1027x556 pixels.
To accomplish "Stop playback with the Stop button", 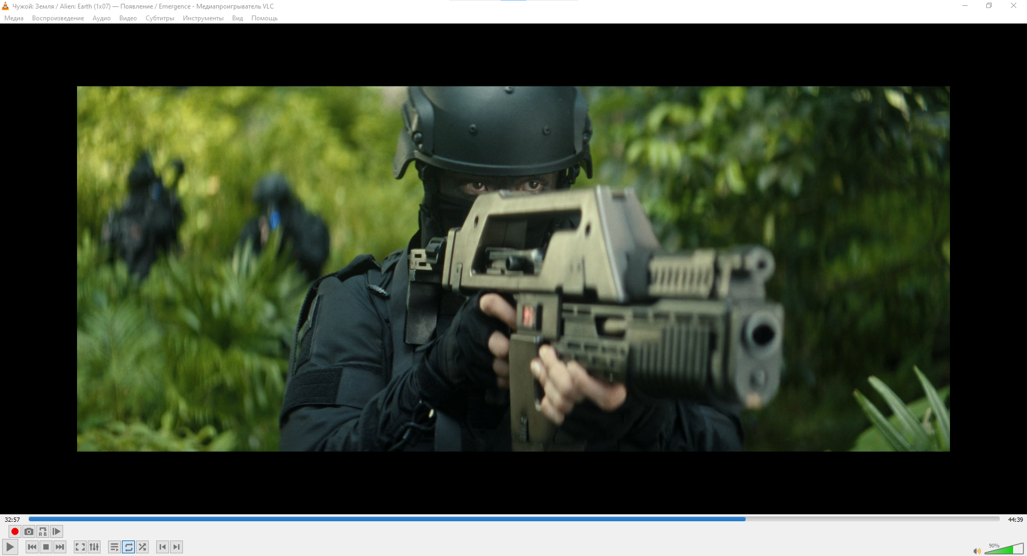I will click(46, 547).
